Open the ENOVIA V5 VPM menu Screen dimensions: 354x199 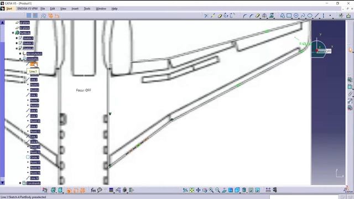[27, 9]
